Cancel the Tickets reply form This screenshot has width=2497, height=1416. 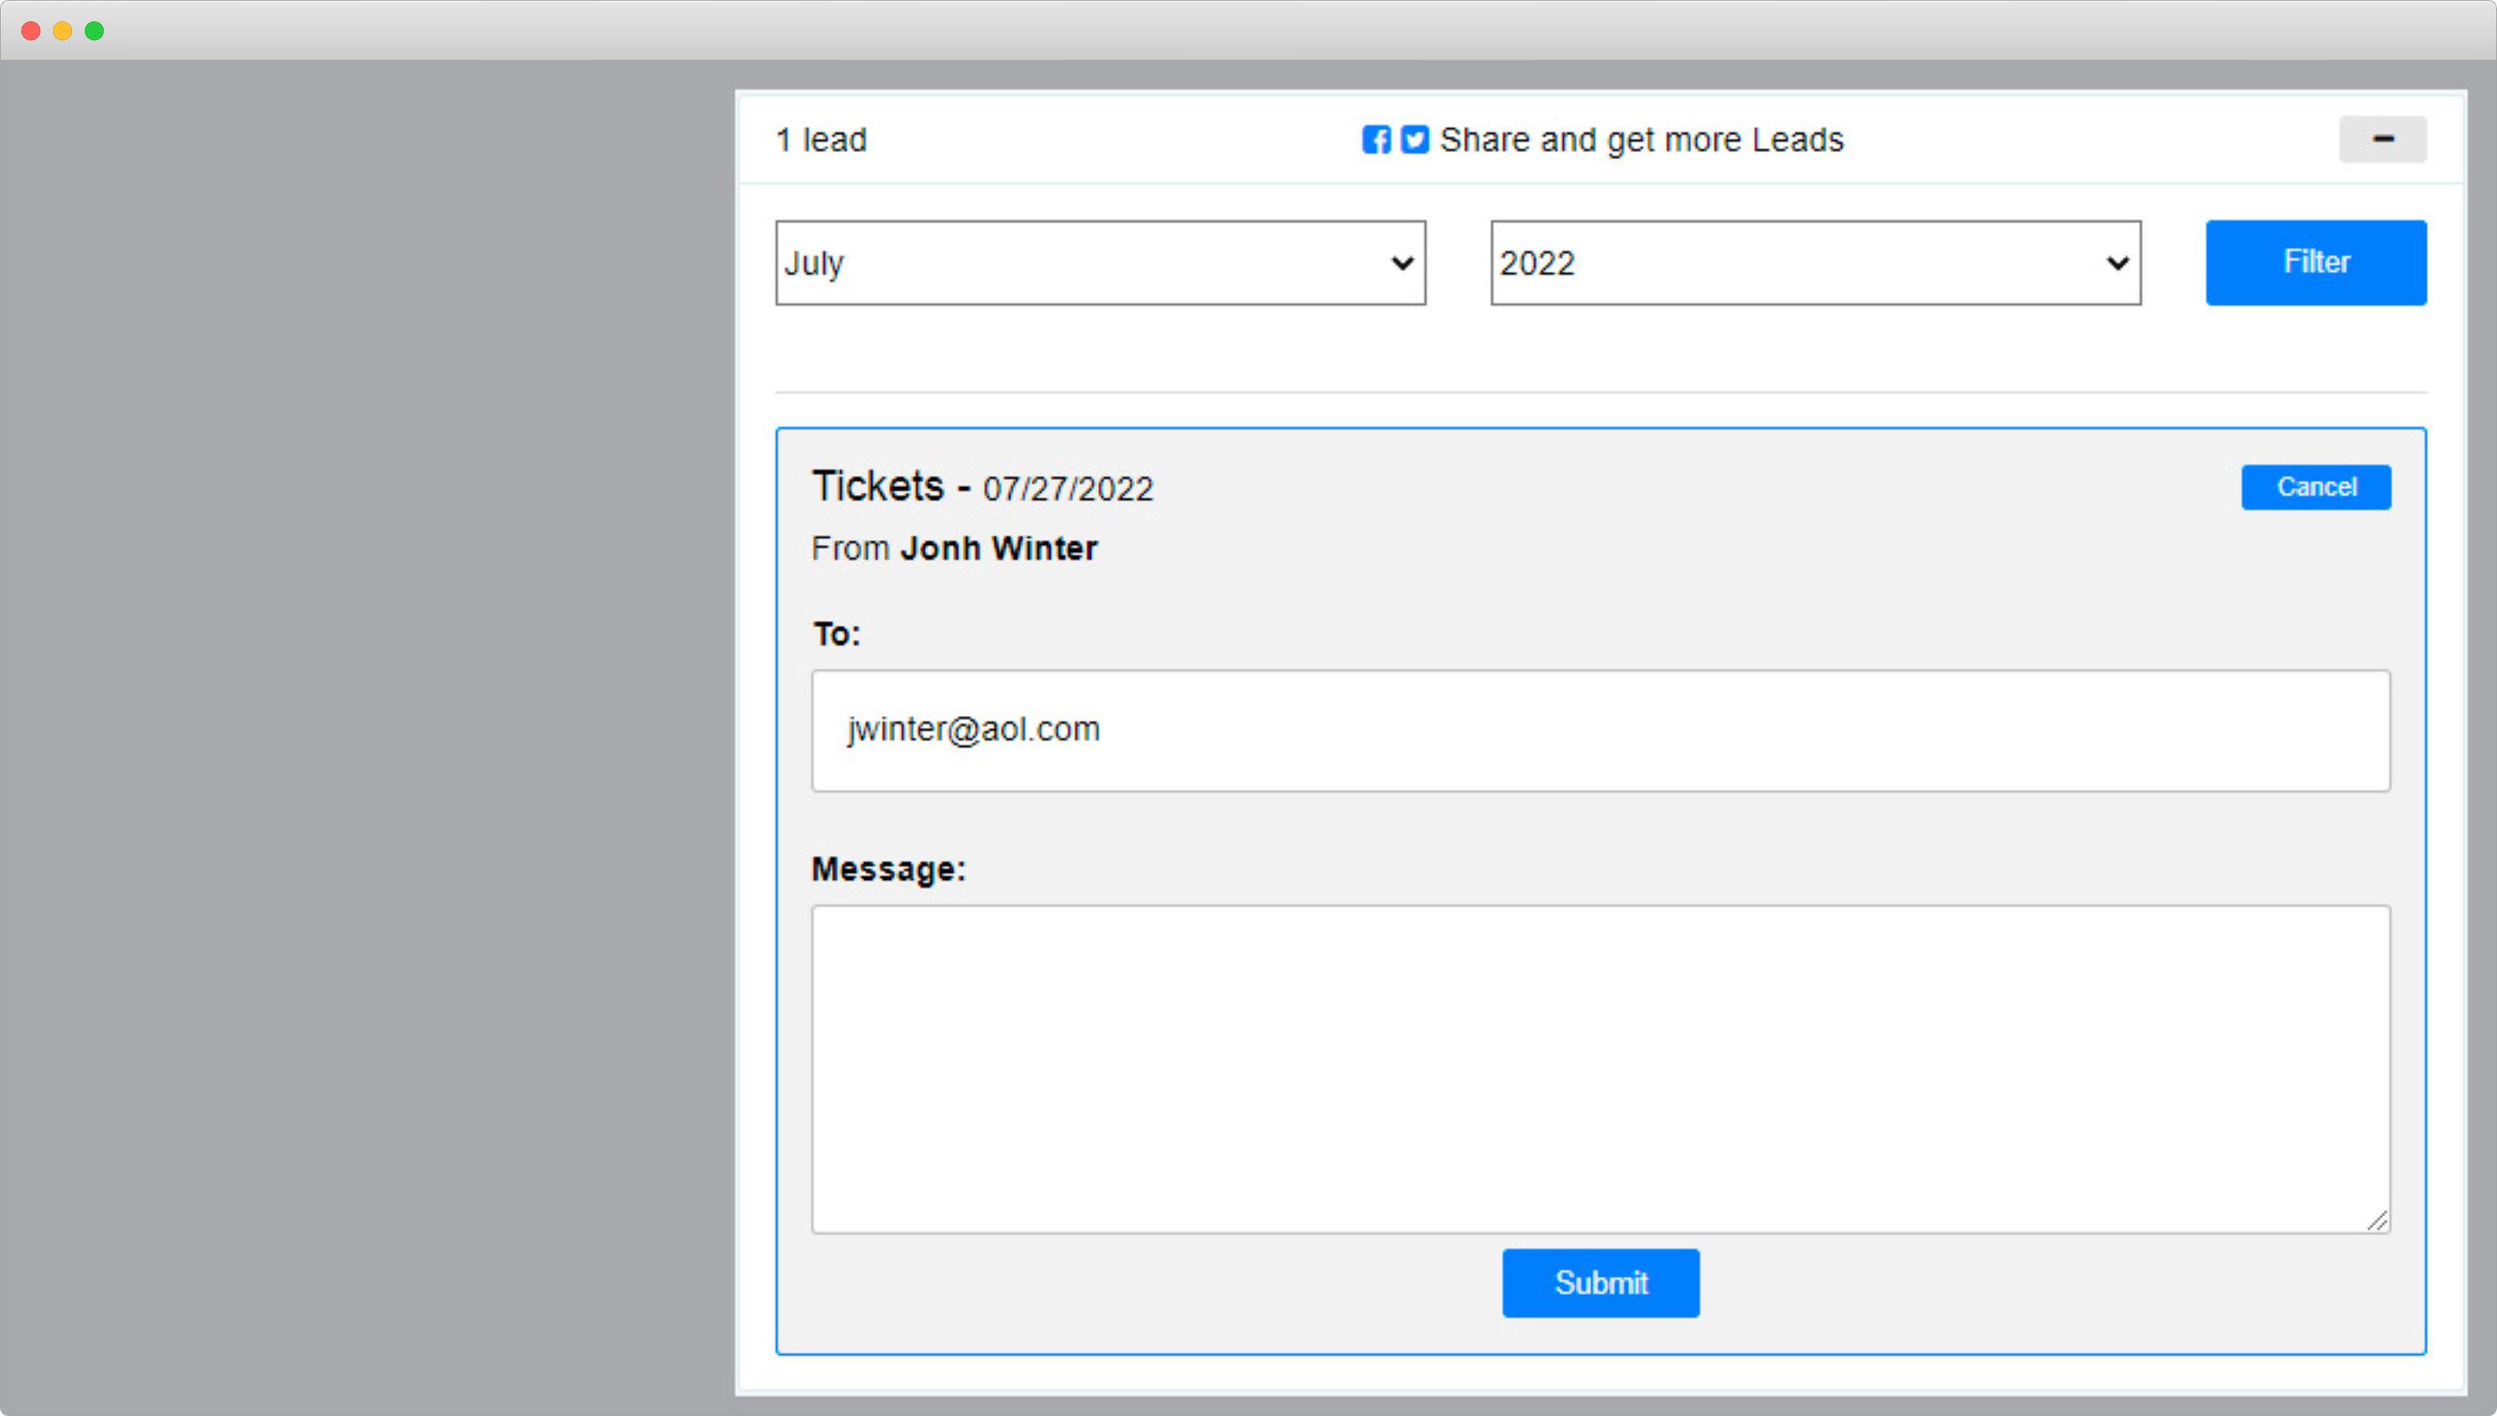point(2316,487)
